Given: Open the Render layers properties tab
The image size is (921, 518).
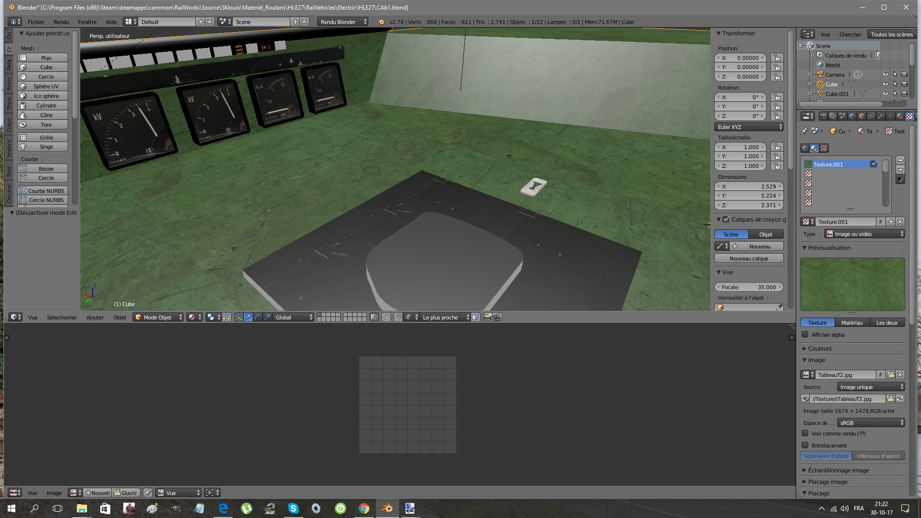Looking at the screenshot, I should click(833, 116).
